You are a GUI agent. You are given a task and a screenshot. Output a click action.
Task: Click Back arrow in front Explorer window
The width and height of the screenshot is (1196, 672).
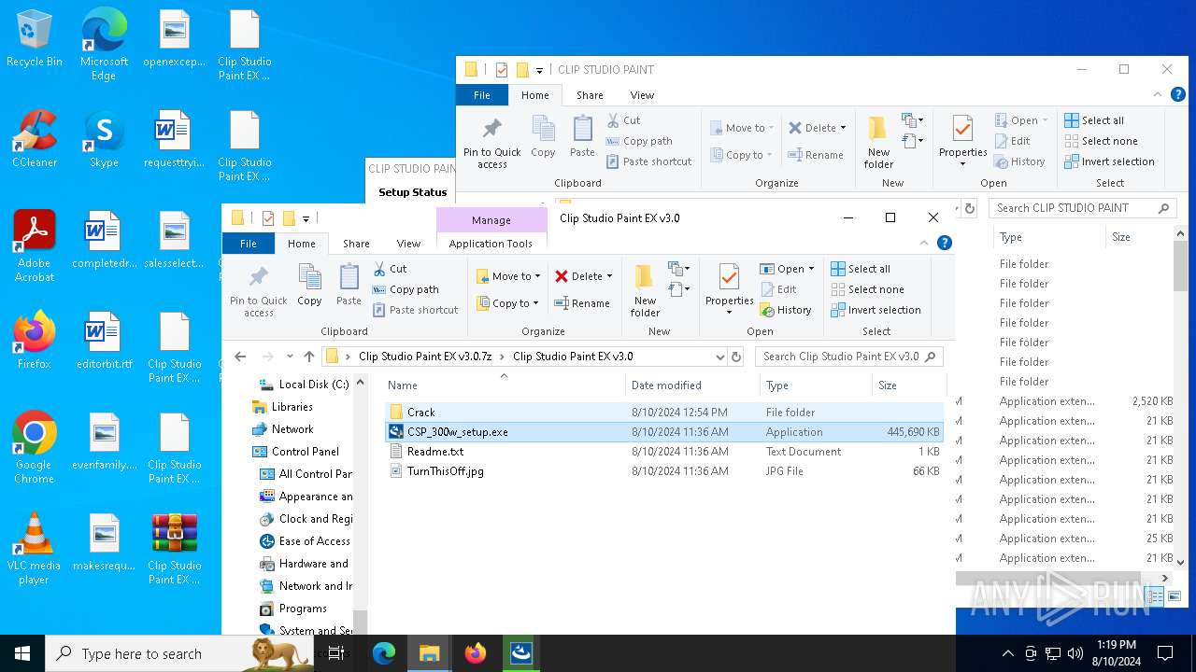tap(240, 357)
